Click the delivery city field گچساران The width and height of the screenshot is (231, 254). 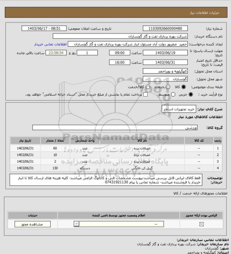coord(165,79)
